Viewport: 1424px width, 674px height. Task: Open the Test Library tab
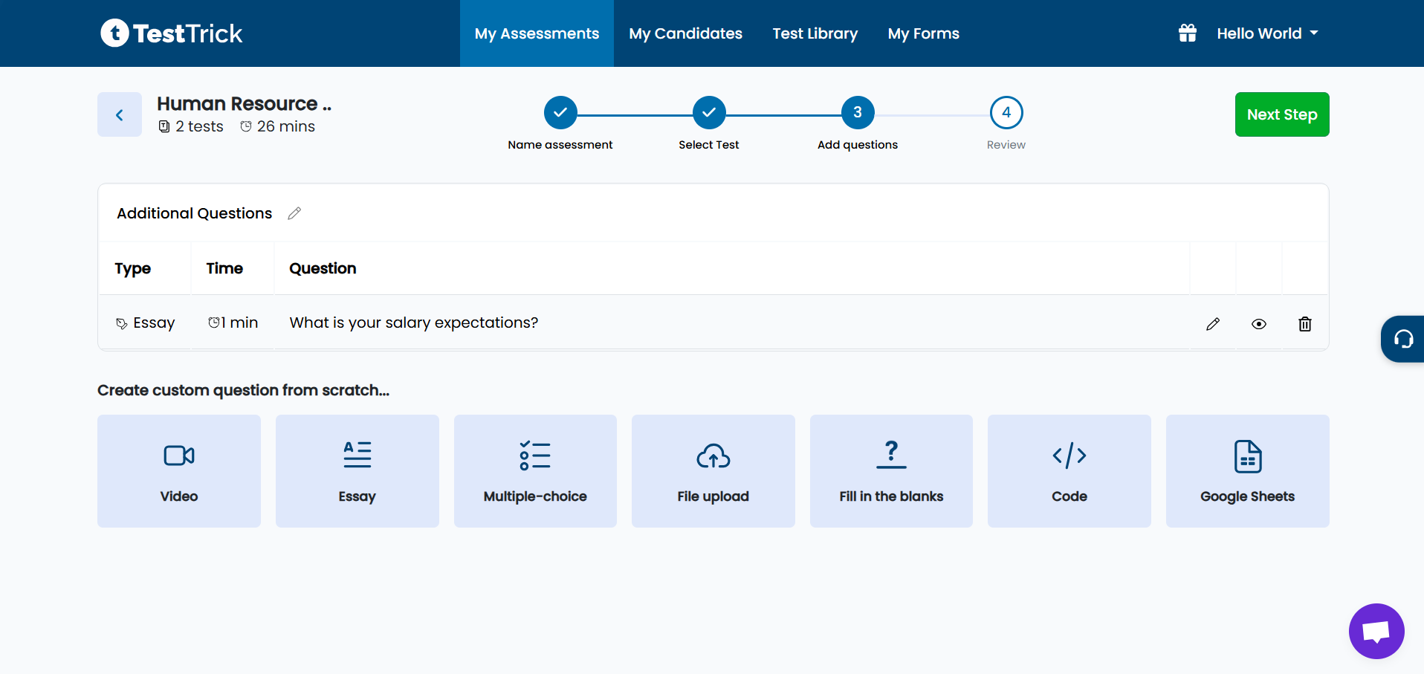pos(815,33)
